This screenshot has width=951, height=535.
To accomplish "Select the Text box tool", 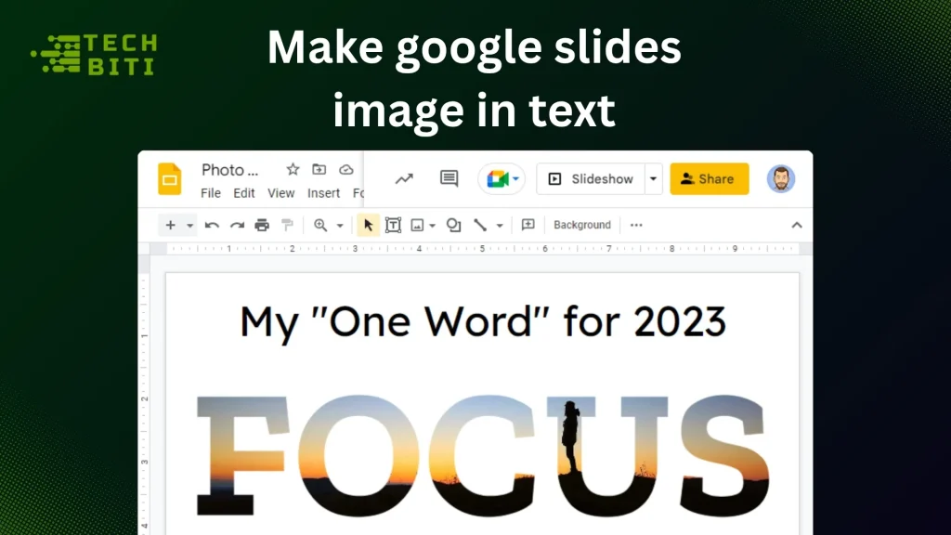I will (393, 225).
